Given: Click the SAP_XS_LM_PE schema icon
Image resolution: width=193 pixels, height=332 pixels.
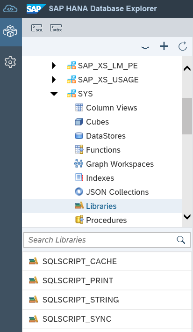Looking at the screenshot, I should point(71,66).
